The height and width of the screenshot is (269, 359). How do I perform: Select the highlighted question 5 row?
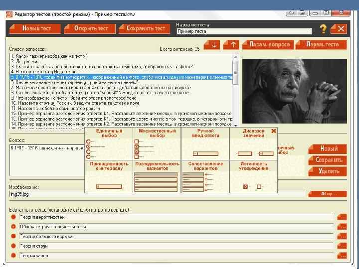tap(121, 77)
